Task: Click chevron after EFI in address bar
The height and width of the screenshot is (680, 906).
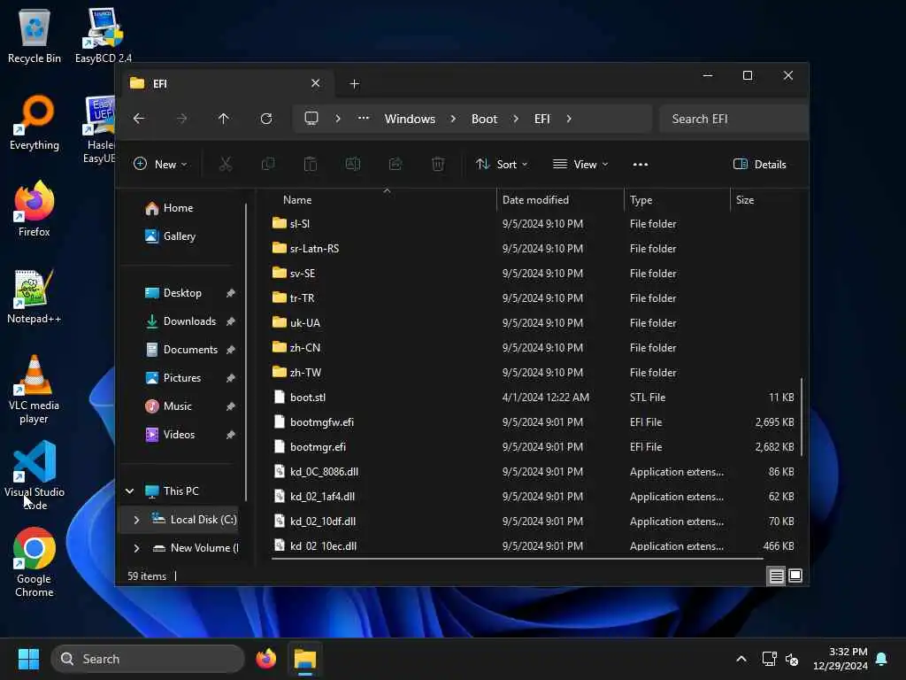Action: pyautogui.click(x=569, y=119)
